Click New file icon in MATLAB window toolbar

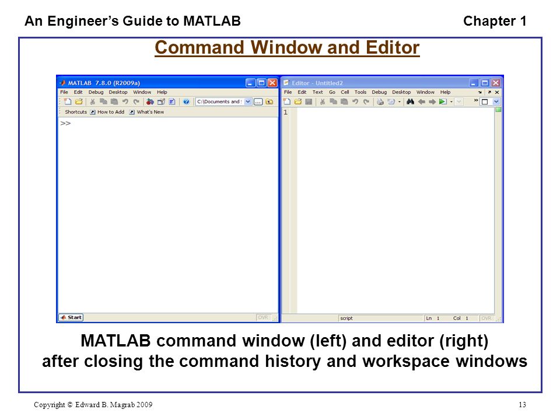tap(68, 101)
